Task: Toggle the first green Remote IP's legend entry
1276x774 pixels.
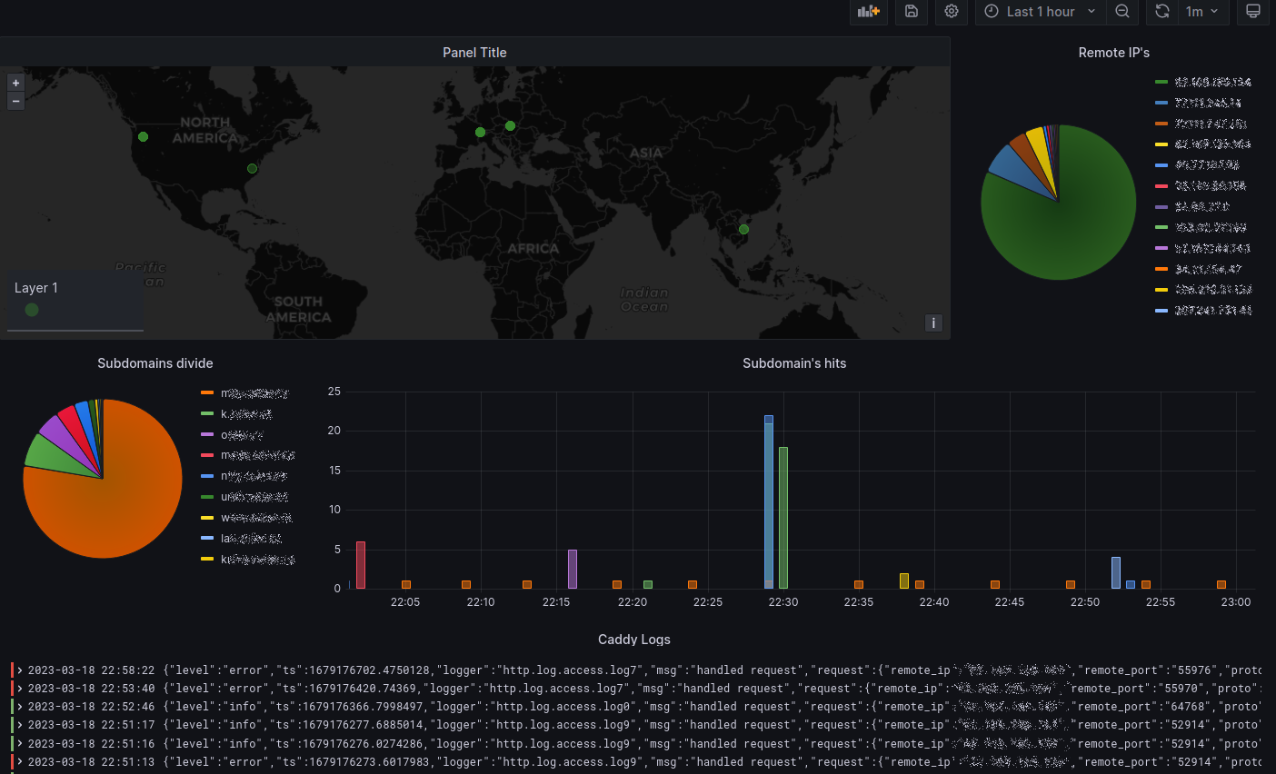Action: pyautogui.click(x=1203, y=82)
